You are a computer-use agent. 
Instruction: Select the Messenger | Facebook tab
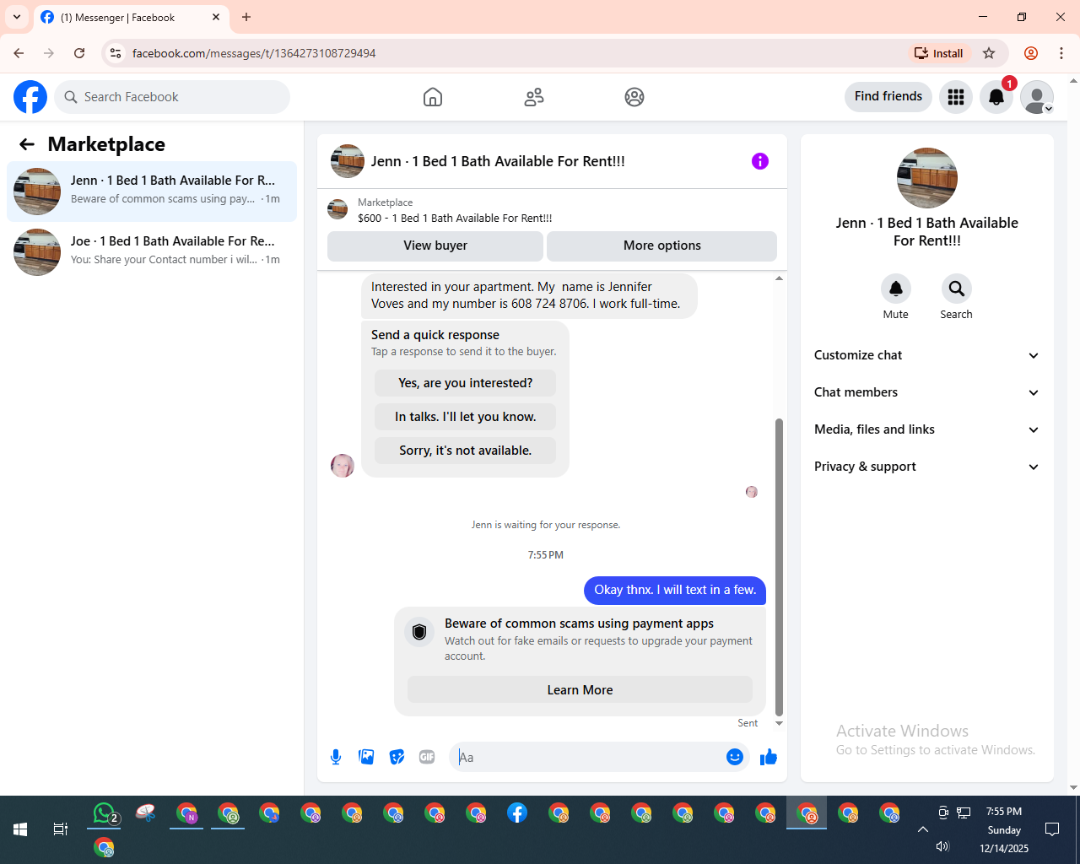click(131, 17)
